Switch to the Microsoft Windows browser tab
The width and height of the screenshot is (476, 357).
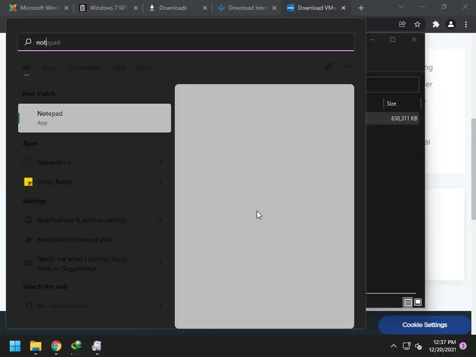39,8
